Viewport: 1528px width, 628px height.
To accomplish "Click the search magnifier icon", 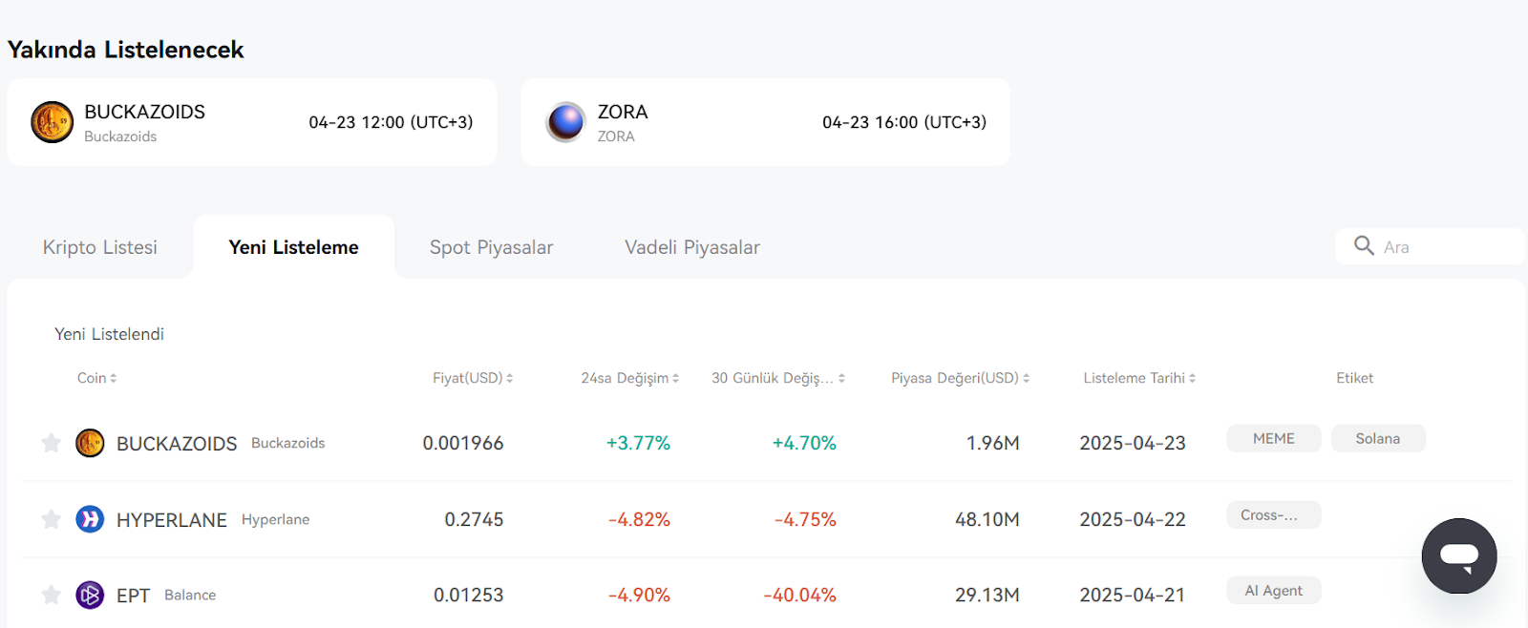I will coord(1364,245).
